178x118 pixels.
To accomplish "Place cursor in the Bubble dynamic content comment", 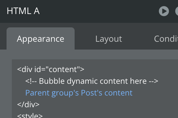I will [92, 81].
